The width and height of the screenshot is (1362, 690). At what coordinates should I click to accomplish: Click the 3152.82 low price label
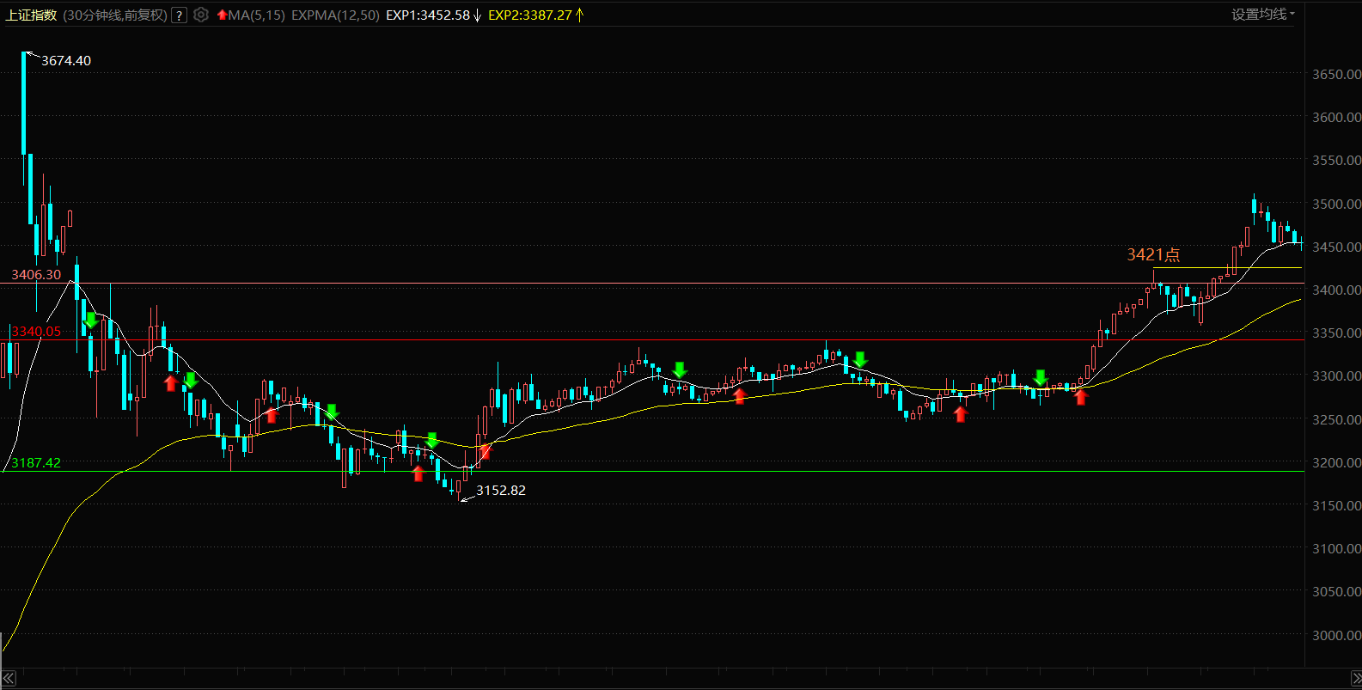[x=501, y=491]
